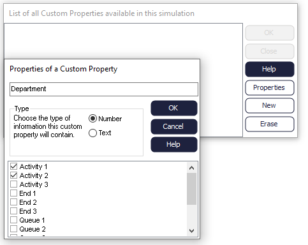Click scroll down arrow of object list

tap(191, 231)
